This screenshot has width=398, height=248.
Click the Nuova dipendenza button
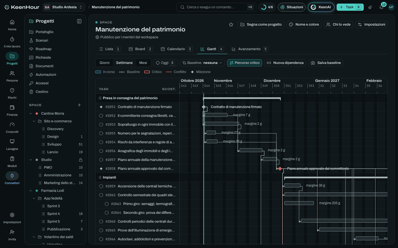[x=285, y=63]
